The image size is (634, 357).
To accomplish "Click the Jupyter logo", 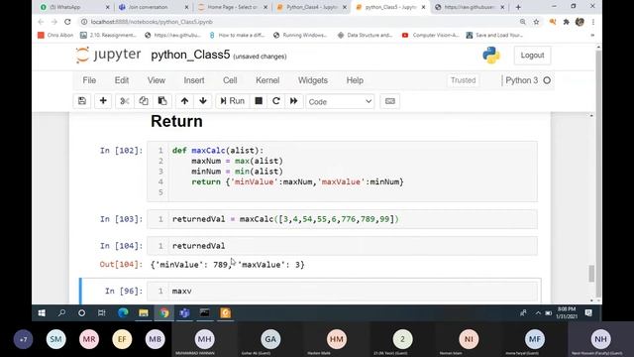I will pos(108,55).
